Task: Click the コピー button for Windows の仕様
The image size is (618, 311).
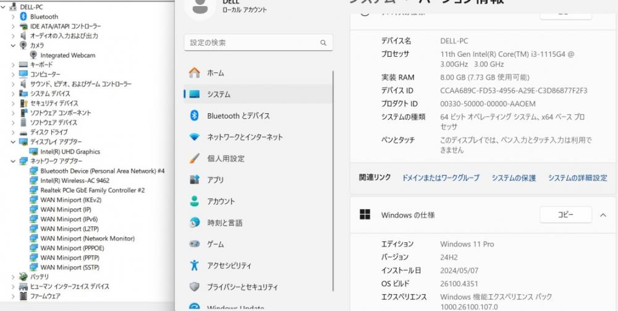Action: click(x=565, y=215)
